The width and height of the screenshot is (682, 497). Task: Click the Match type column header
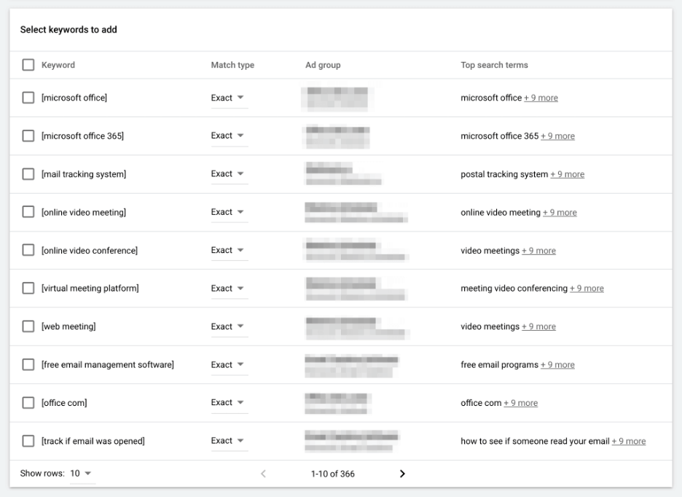[x=232, y=65]
